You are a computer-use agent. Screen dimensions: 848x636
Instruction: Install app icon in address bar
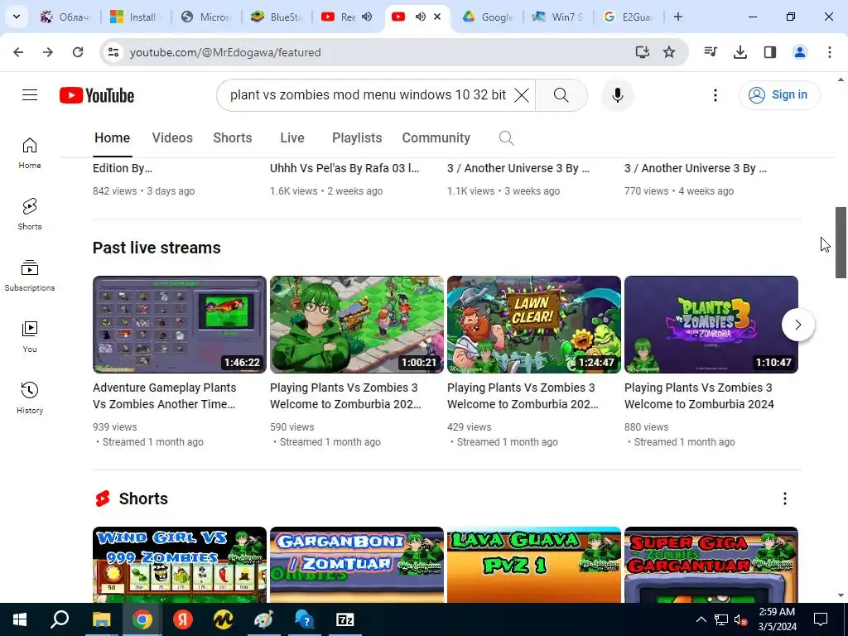pos(642,52)
